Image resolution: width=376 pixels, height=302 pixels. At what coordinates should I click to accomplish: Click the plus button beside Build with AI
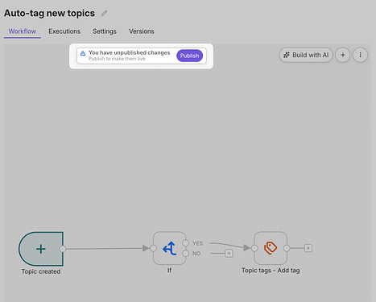tap(343, 55)
